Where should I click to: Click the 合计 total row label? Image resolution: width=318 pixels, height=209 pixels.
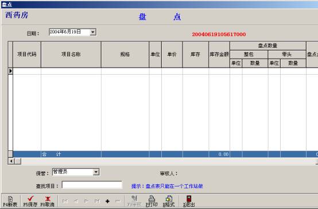coord(51,154)
